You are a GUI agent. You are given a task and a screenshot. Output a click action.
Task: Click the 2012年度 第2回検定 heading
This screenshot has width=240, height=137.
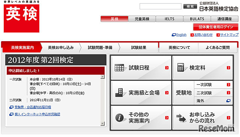point(40,60)
